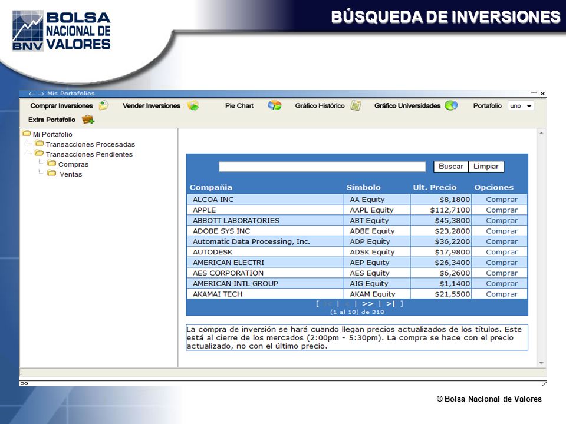Click the 'ADSK Equity' symbol cell
Viewport: 566px width, 424px height.
(377, 251)
